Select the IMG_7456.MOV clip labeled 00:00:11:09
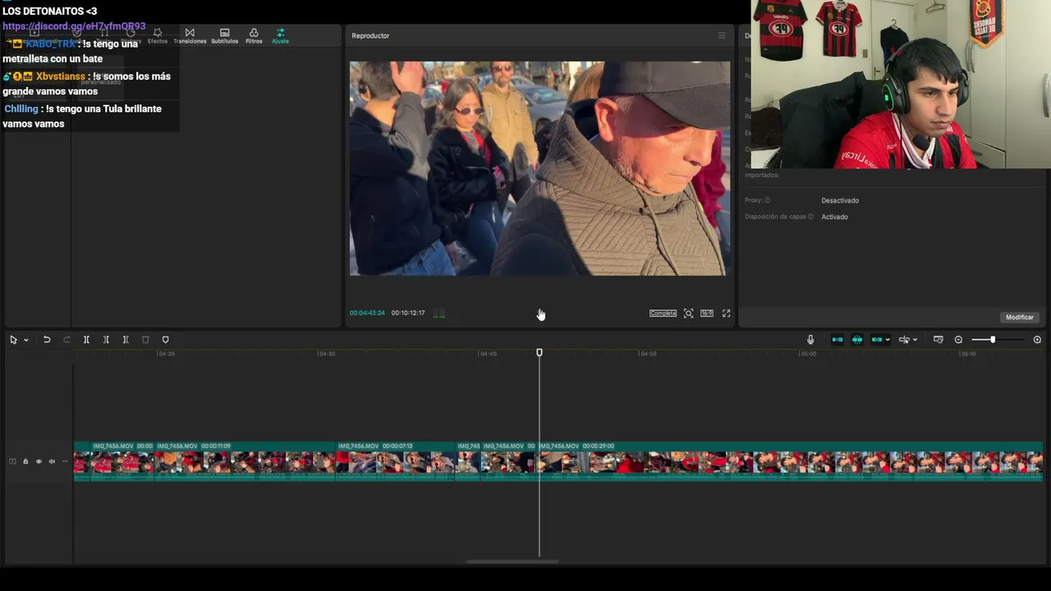 click(246, 461)
